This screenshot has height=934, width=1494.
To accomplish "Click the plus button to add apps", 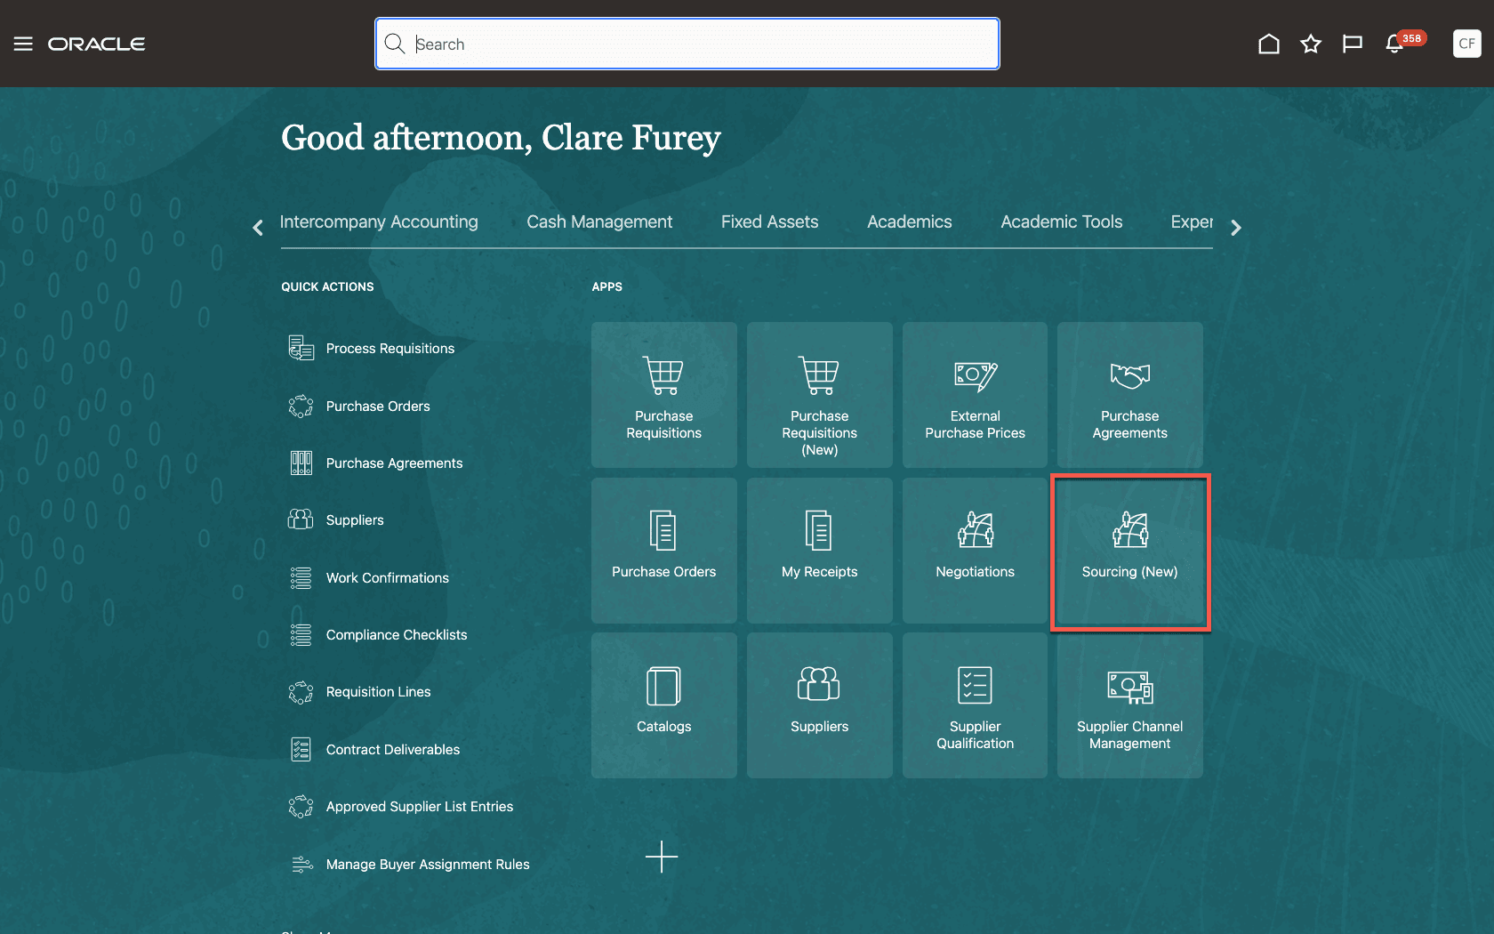I will pyautogui.click(x=662, y=858).
